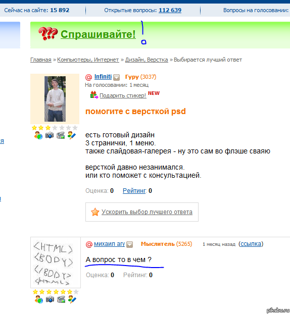This screenshot has height=314, width=290.
Task: Open the ссылка permalink of the answer
Action: (251, 244)
